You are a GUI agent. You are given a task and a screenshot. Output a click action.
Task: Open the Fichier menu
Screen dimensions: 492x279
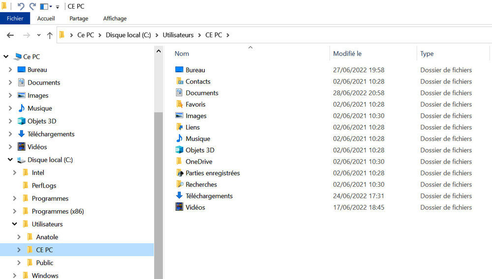pyautogui.click(x=15, y=19)
